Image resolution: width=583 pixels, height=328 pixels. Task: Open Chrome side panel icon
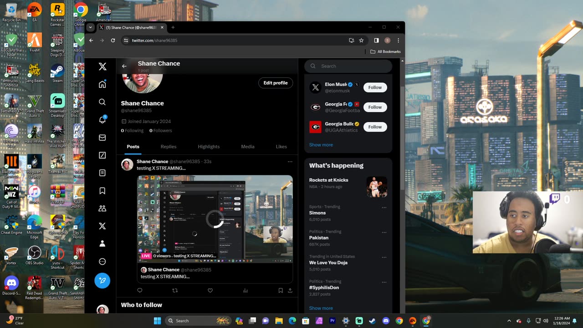[376, 40]
